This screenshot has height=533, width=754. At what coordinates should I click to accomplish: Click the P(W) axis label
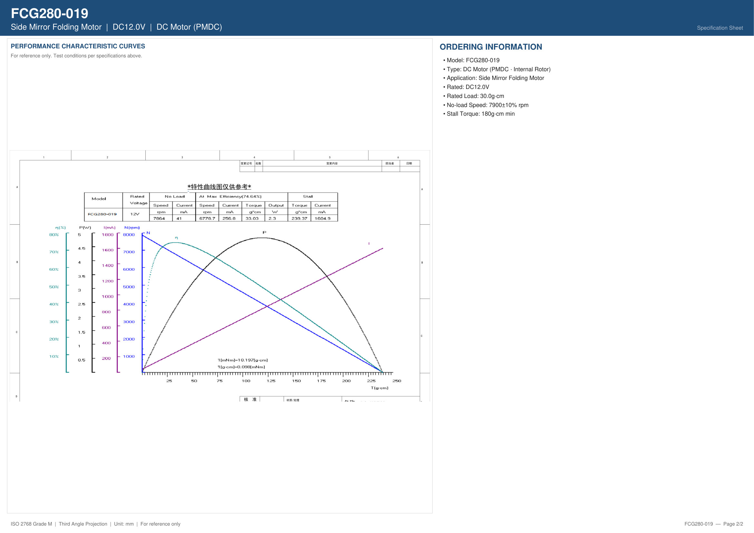(85, 228)
